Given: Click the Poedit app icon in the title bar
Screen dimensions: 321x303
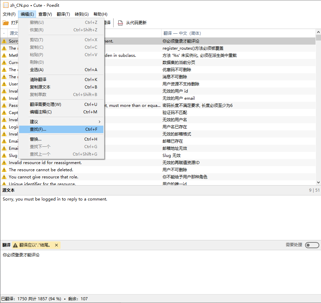Looking at the screenshot, I should [x=6, y=5].
